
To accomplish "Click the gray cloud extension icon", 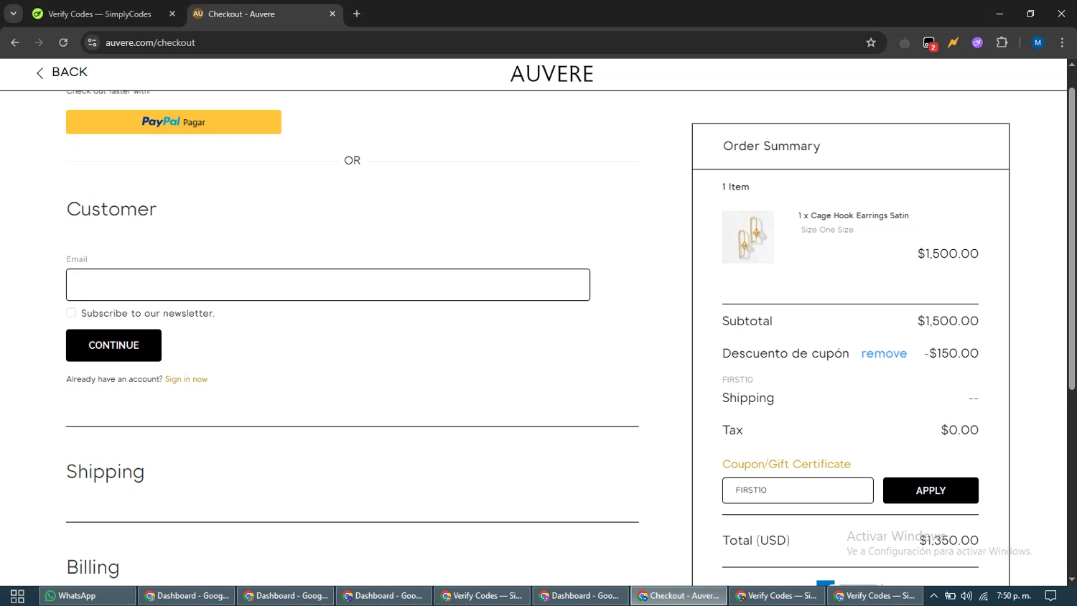I will [x=905, y=43].
